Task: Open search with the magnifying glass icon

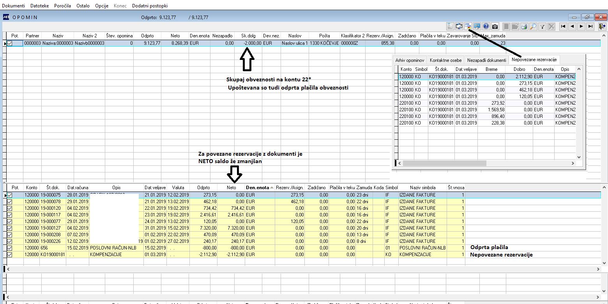Action: pos(533,26)
